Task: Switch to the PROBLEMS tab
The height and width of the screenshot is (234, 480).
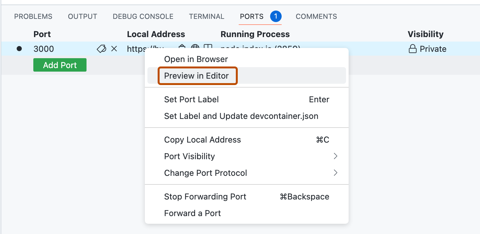Action: (x=33, y=16)
